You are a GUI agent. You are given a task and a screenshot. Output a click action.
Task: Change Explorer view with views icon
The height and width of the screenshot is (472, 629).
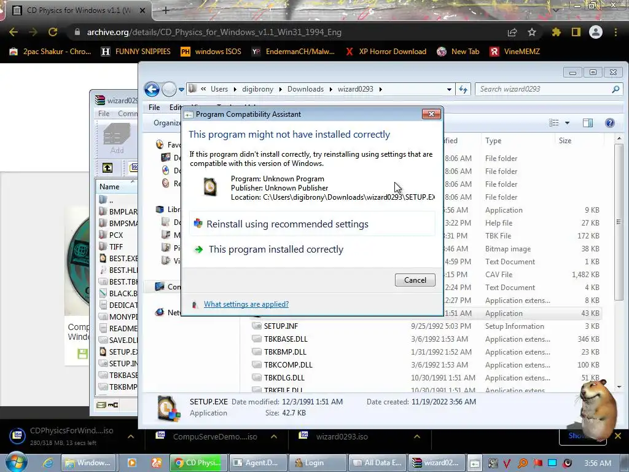[554, 123]
